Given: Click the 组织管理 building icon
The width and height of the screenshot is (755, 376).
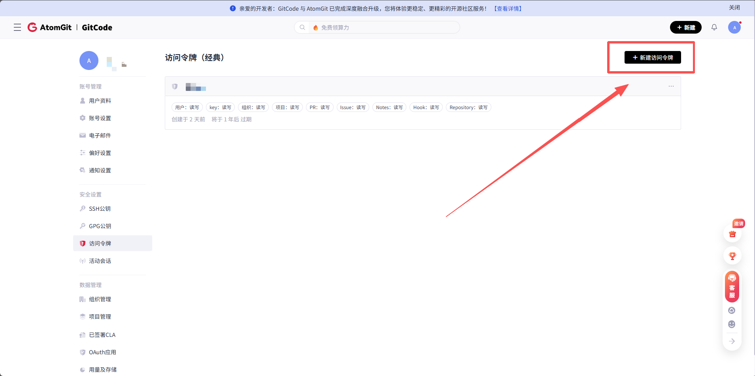Looking at the screenshot, I should tap(83, 299).
